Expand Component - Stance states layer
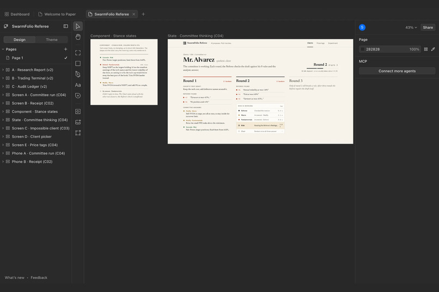This screenshot has height=292, width=439. pyautogui.click(x=3, y=111)
